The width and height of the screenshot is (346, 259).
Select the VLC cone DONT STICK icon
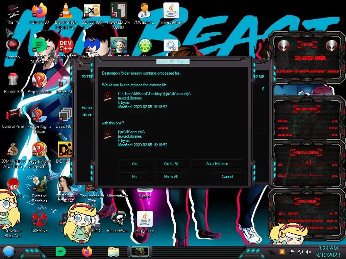(66, 16)
